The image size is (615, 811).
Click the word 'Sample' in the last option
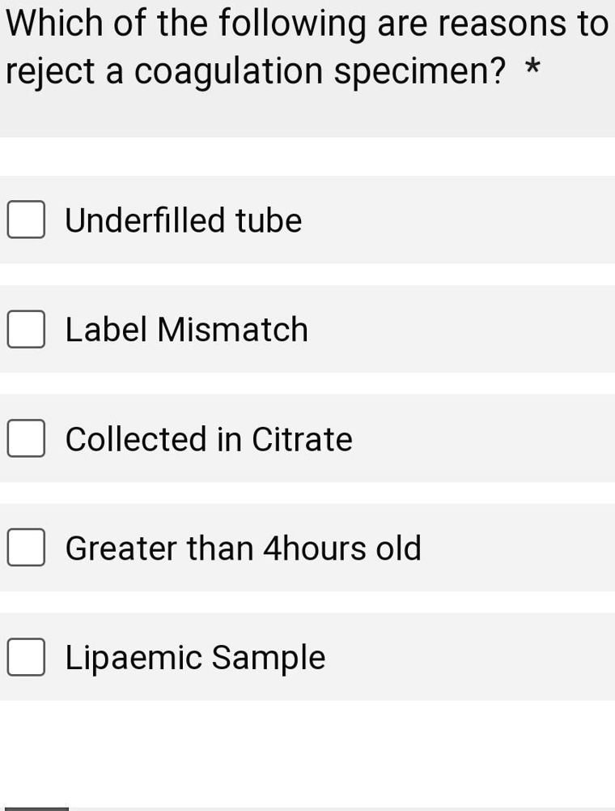[268, 657]
